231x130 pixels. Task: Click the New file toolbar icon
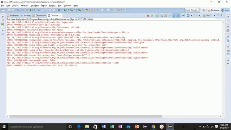3,10
